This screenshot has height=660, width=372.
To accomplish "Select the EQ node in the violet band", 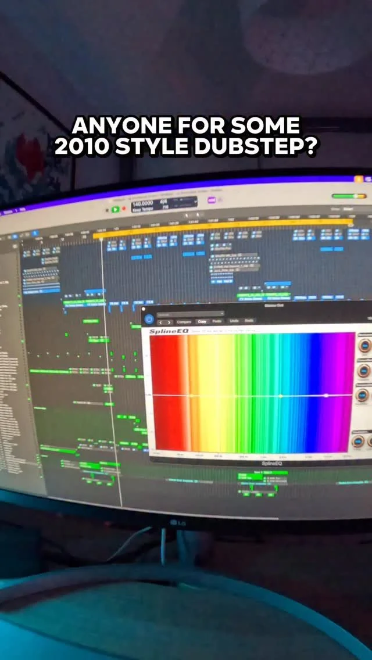I will click(x=326, y=396).
